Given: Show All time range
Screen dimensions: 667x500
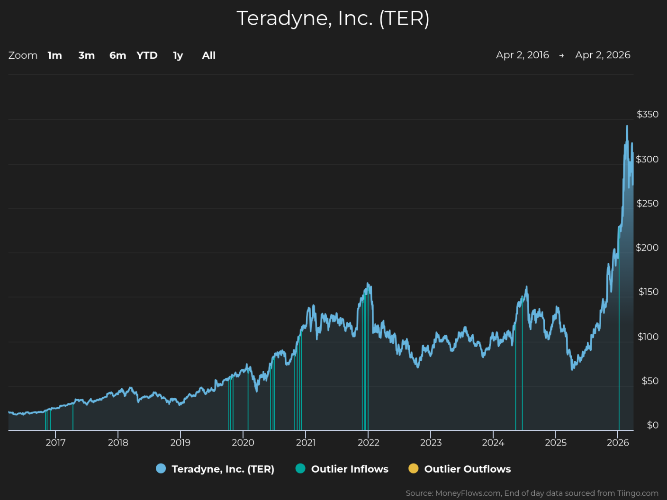Looking at the screenshot, I should 208,55.
